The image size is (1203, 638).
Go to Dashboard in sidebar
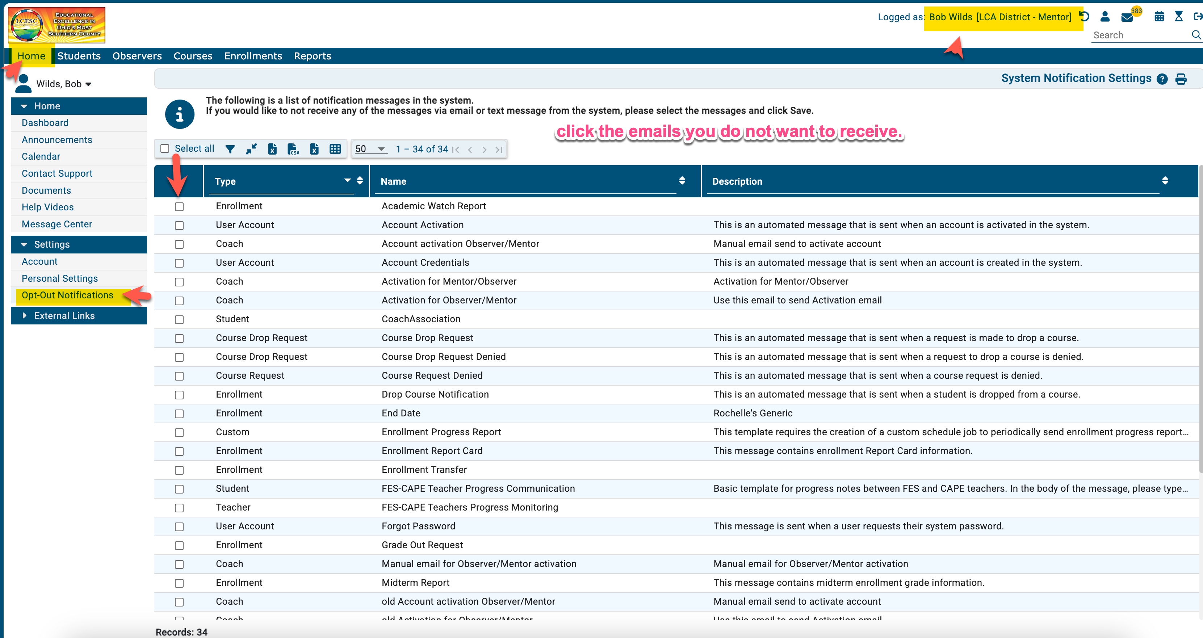(x=45, y=123)
